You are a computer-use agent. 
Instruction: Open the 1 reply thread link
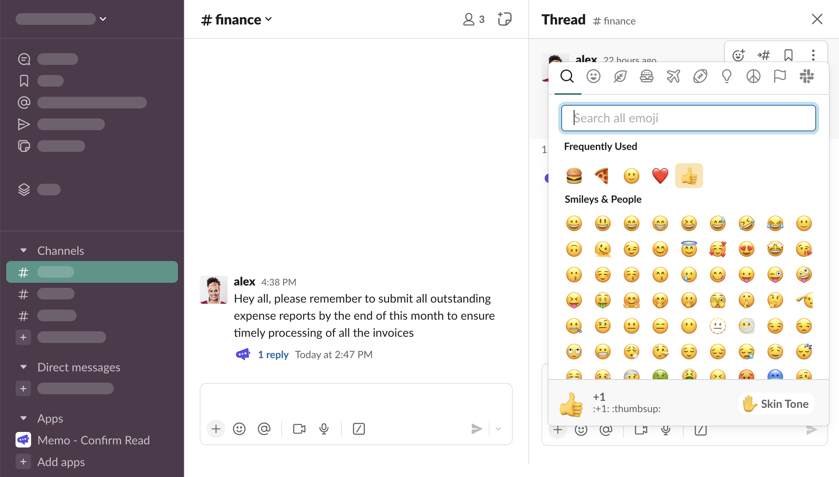tap(273, 355)
